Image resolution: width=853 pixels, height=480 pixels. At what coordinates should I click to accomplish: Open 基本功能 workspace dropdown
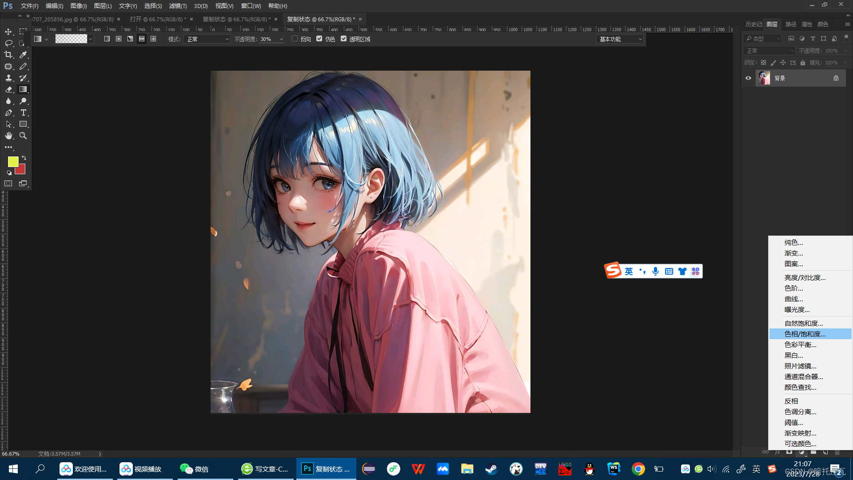(620, 39)
